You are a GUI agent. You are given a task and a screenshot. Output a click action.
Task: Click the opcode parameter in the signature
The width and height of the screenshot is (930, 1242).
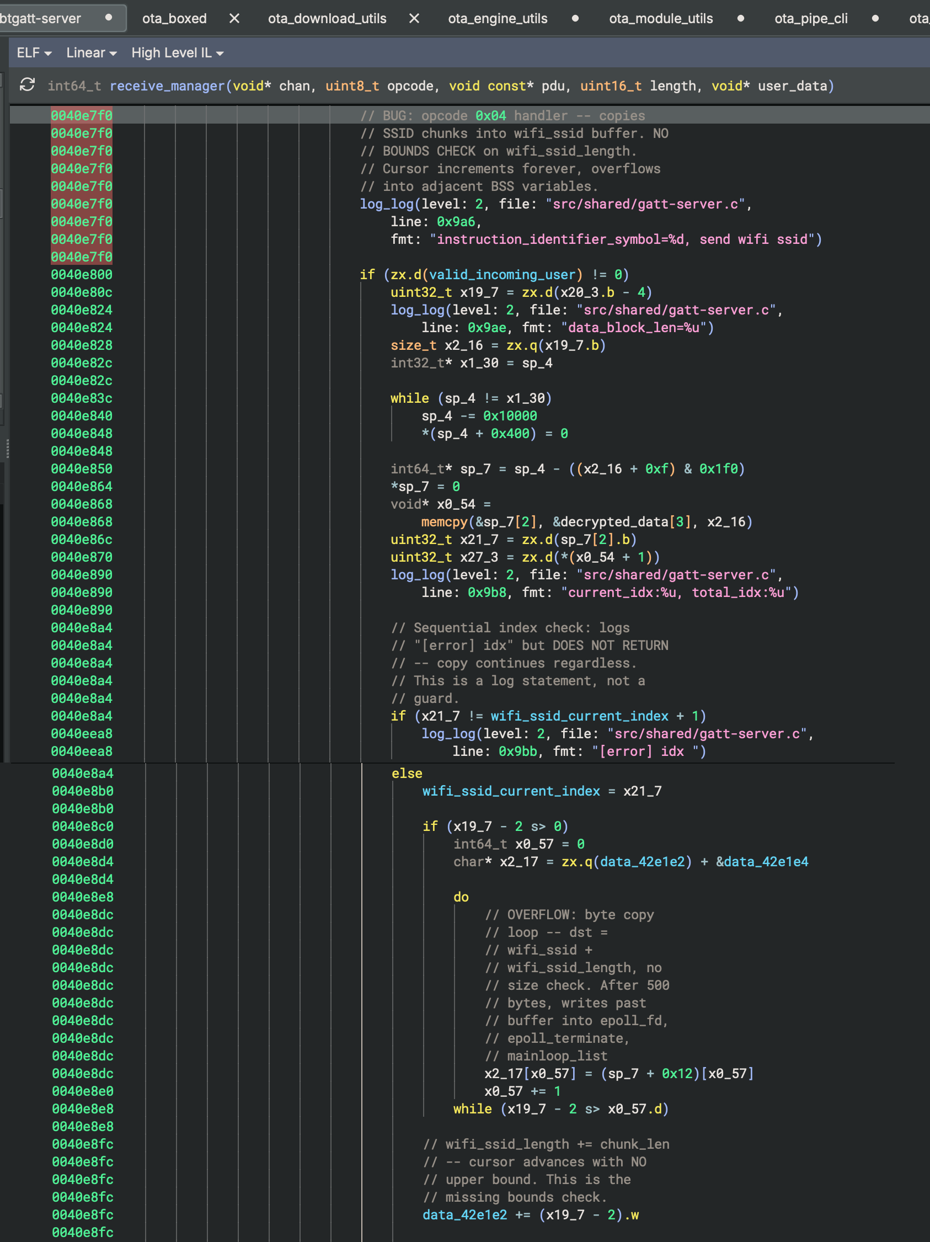(410, 86)
